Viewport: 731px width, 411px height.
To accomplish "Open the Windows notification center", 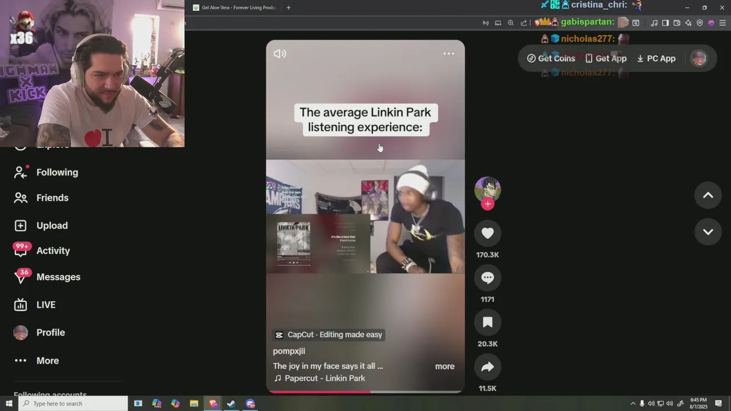I will tap(718, 404).
